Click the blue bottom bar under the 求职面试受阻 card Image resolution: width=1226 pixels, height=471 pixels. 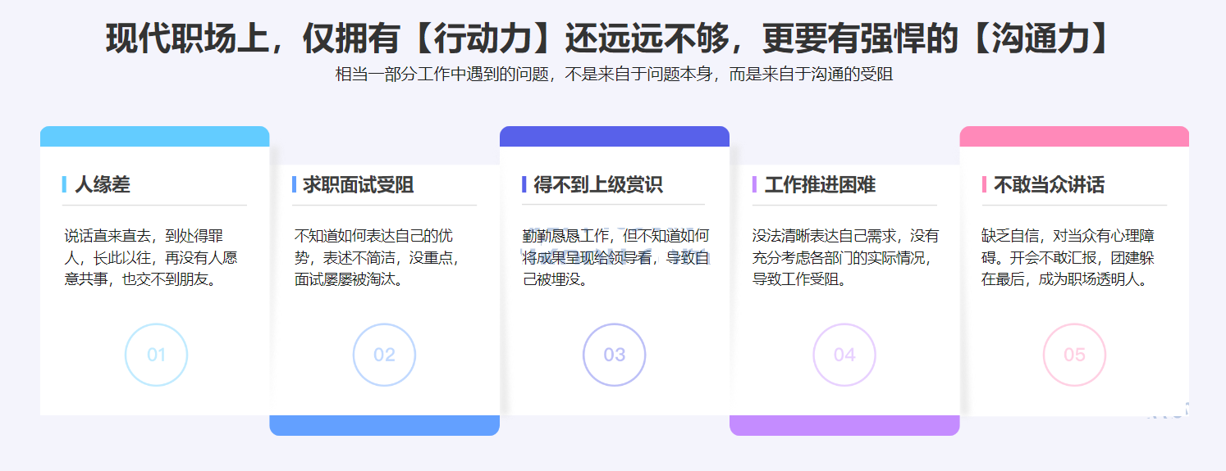click(x=384, y=426)
